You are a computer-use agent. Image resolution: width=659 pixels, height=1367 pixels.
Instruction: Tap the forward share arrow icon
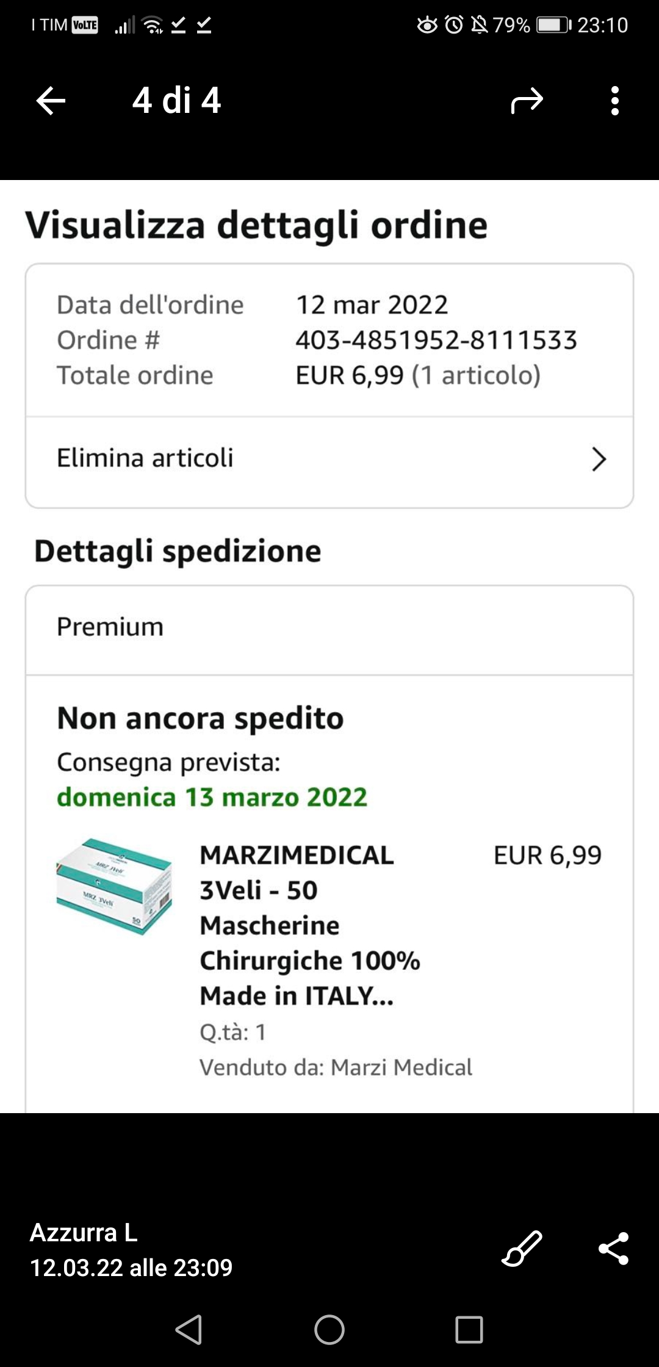click(x=527, y=101)
